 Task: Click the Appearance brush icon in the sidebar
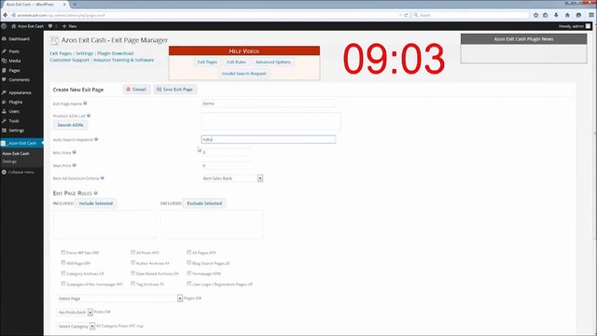coord(4,92)
